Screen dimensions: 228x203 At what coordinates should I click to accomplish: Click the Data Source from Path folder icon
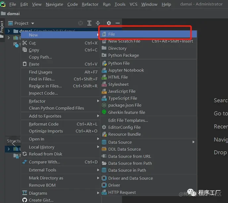coord(104,163)
